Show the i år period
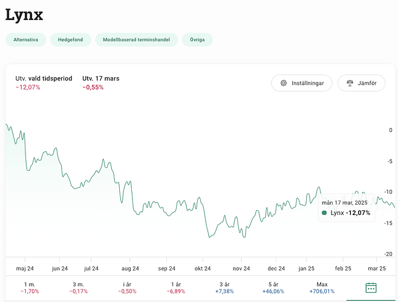Image resolution: width=398 pixels, height=302 pixels. pos(127,288)
